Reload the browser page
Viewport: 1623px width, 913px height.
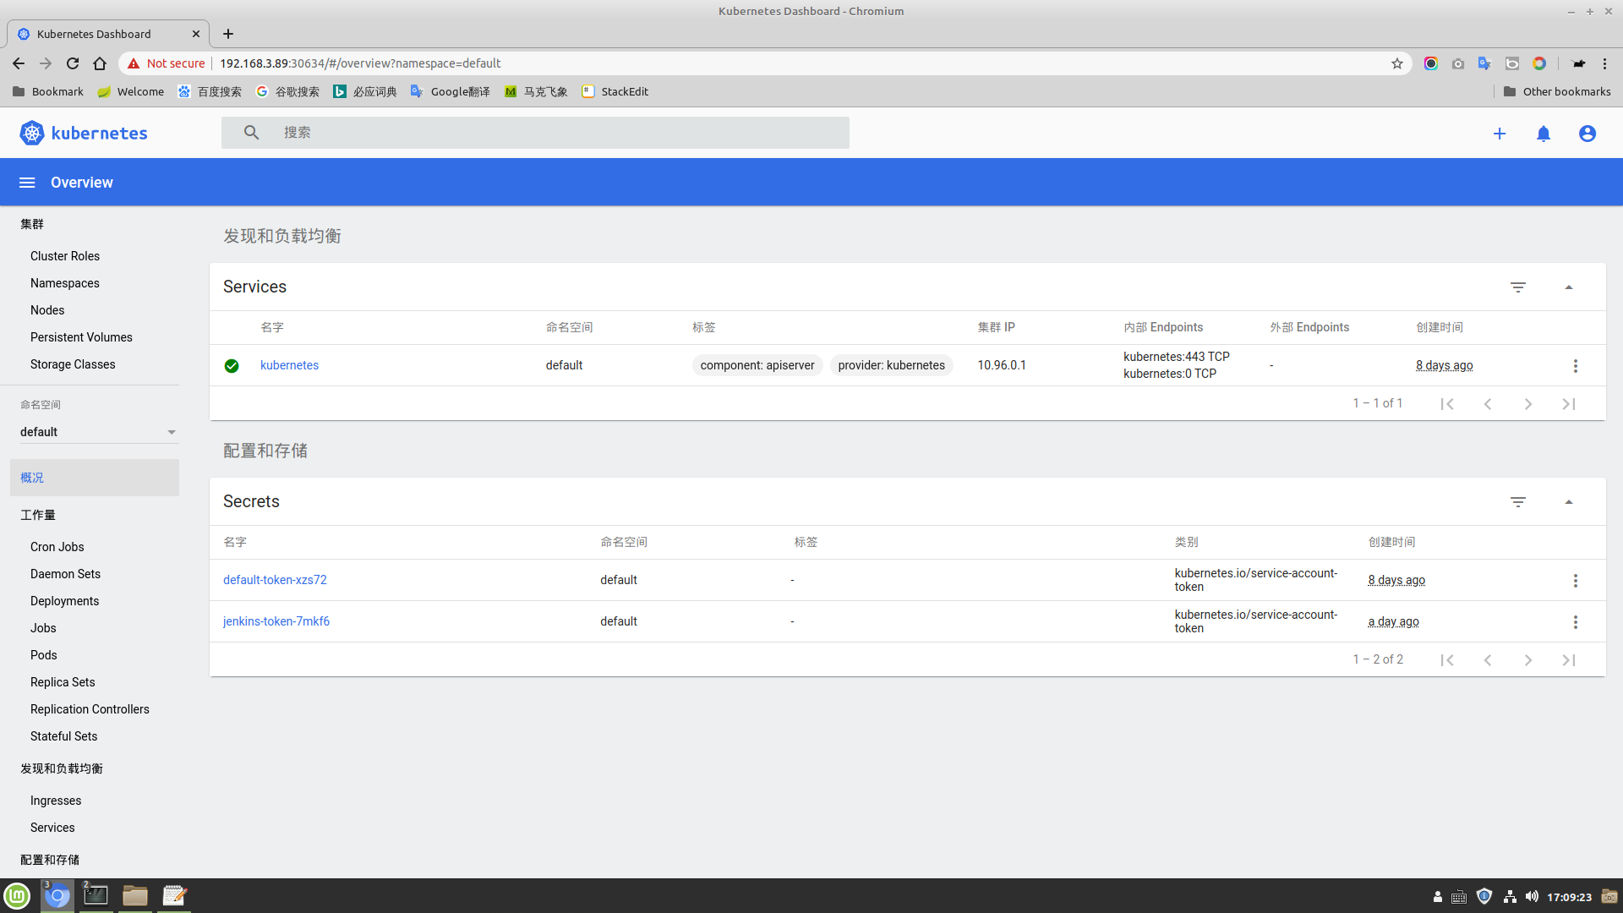click(x=73, y=63)
